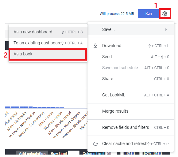Click the 'Women - West Virginia' axis label

(67, 125)
